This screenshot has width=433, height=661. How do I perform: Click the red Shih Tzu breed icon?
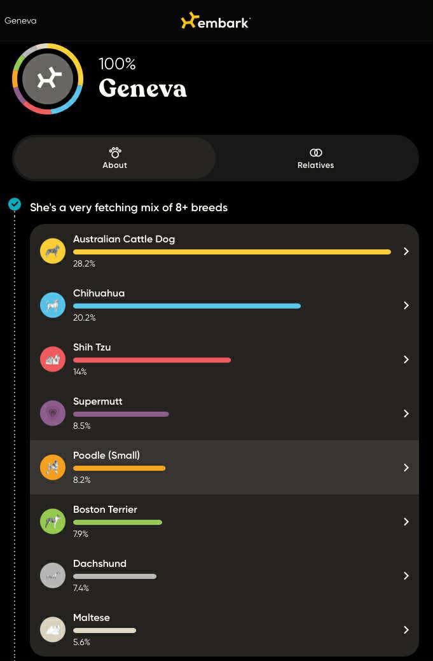[53, 359]
